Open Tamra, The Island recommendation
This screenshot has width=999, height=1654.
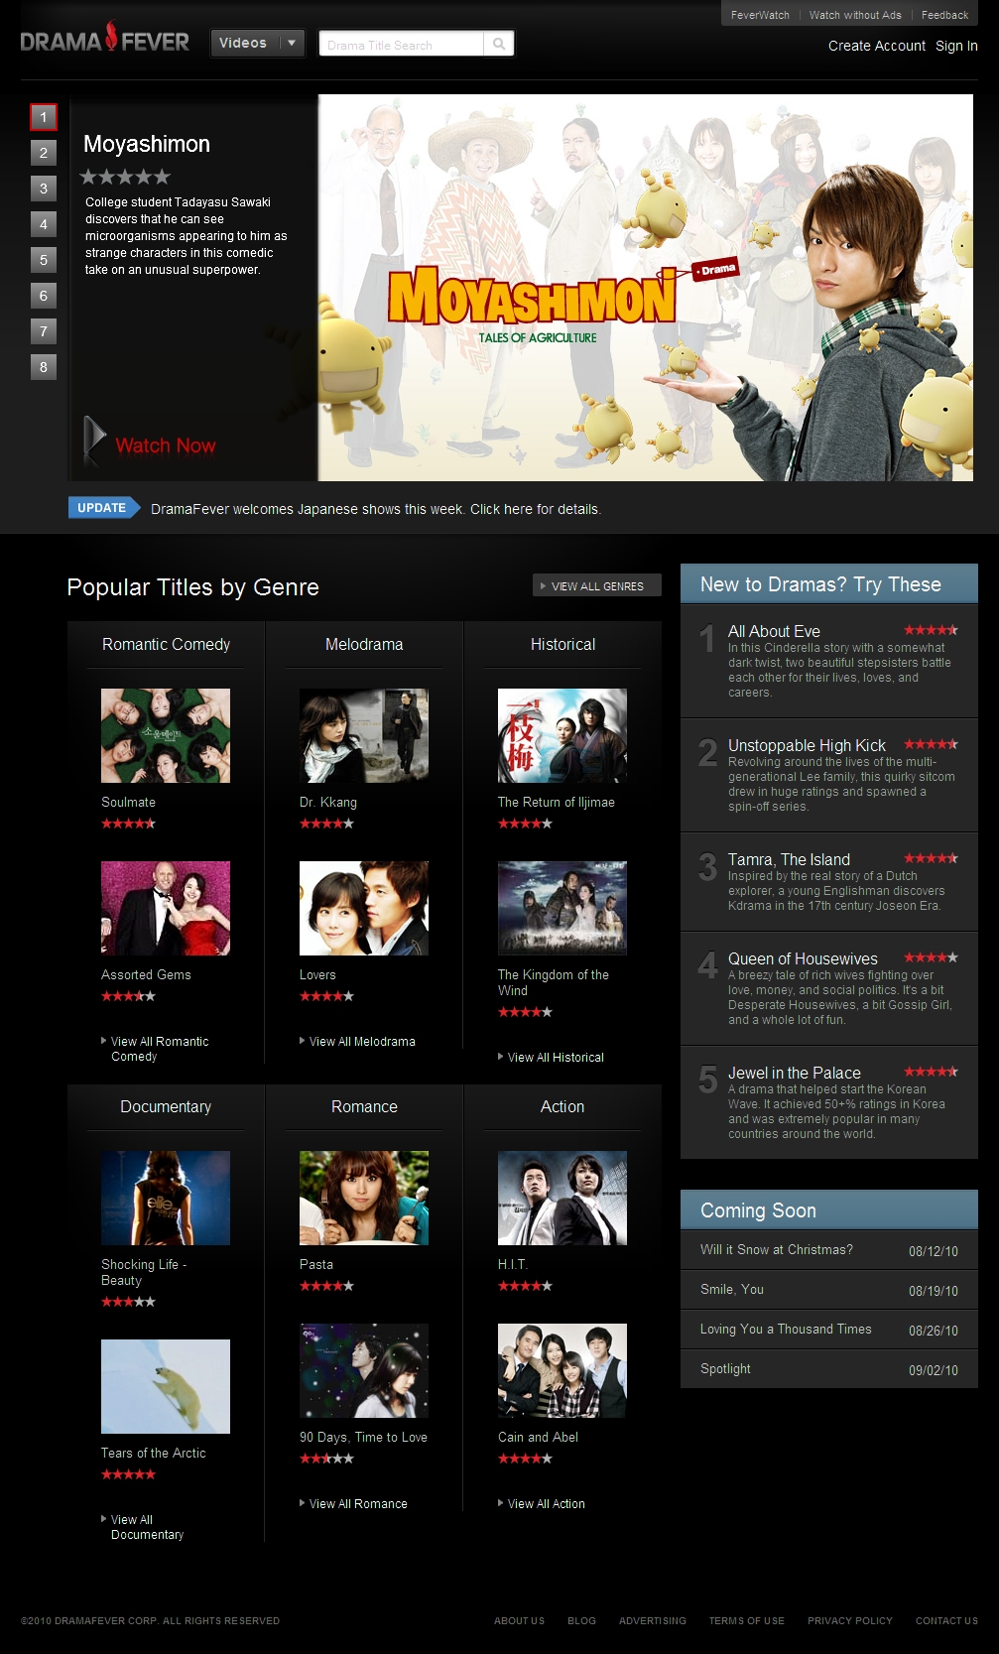829,881
